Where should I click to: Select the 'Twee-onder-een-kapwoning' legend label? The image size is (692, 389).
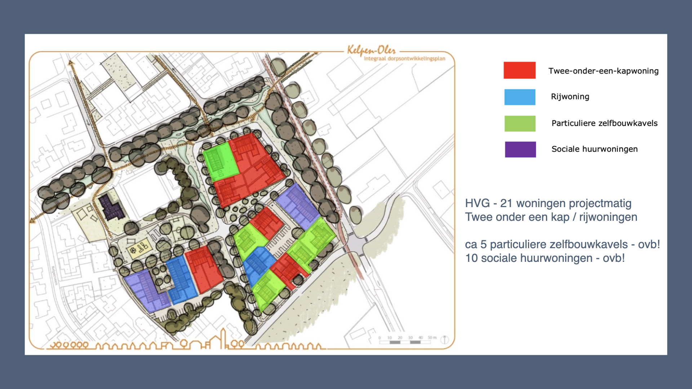603,71
